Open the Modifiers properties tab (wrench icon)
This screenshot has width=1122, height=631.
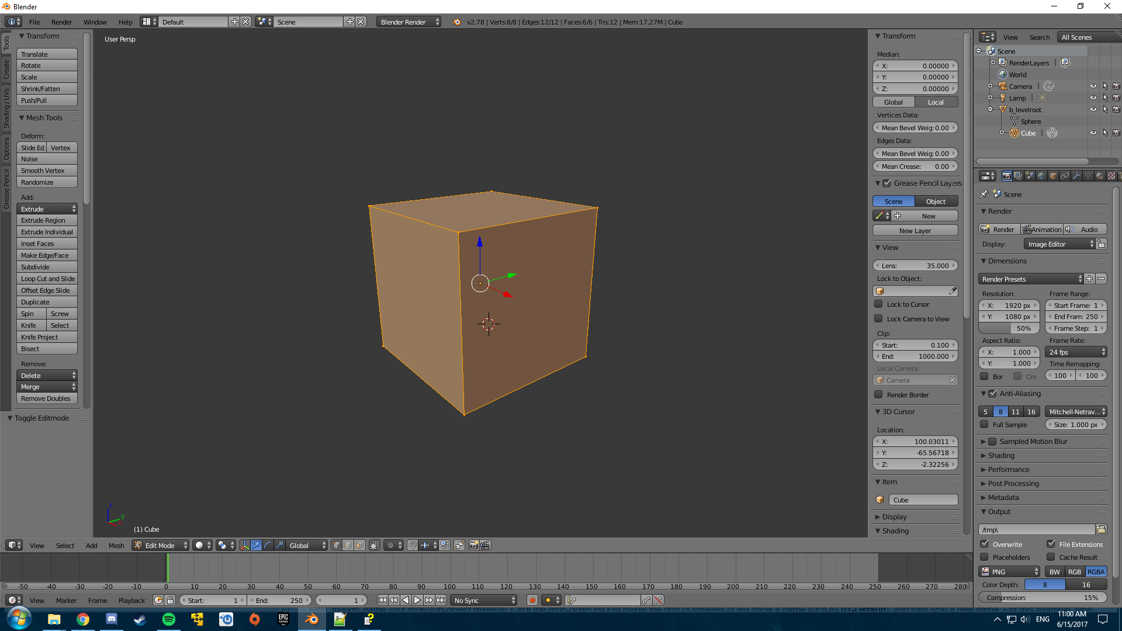coord(1076,176)
